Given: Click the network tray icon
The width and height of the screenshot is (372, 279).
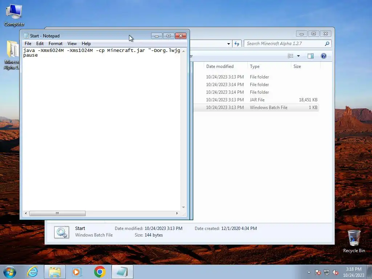Looking at the screenshot, I should pos(327,272).
